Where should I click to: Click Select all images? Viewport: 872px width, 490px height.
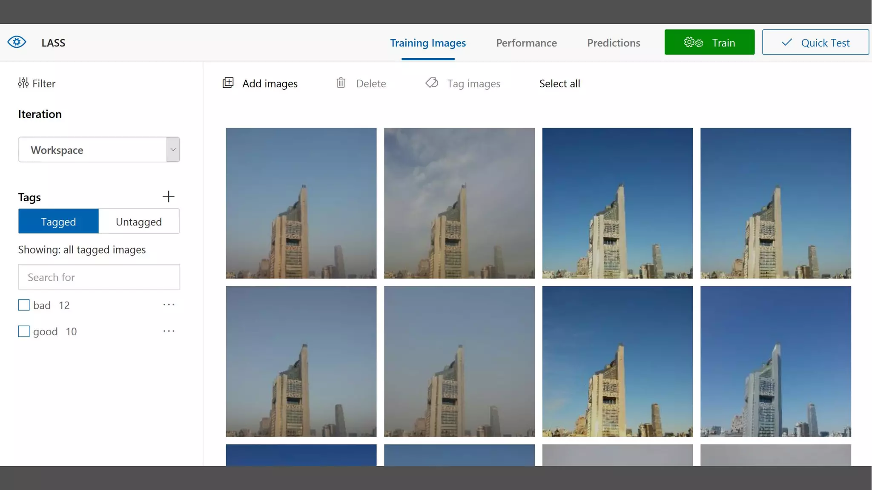point(559,83)
